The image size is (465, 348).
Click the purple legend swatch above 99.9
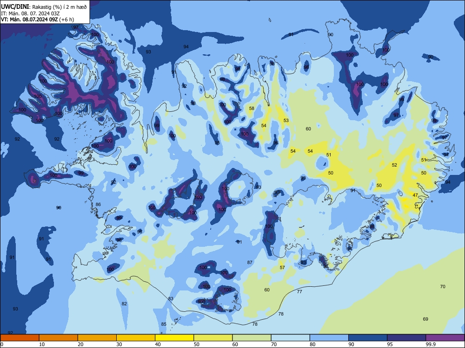tap(445, 338)
